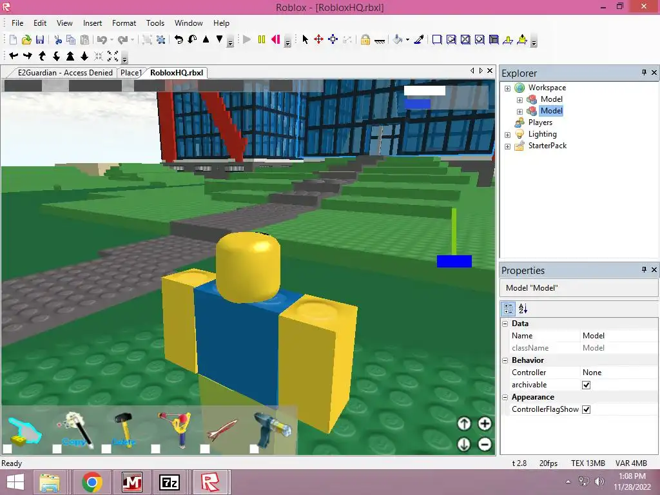
Task: Select the Dropper color picker tool
Action: tap(419, 39)
